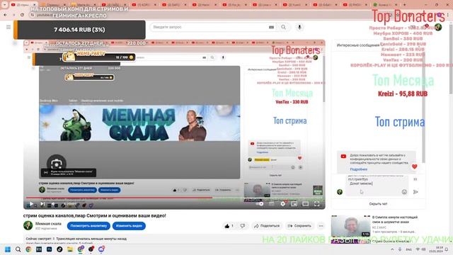The width and height of the screenshot is (453, 255).
Task: Switch player to theater mode
Action: [x=305, y=204]
